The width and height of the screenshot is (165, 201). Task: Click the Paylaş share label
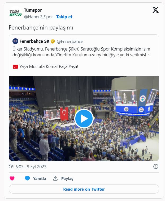click(x=67, y=178)
